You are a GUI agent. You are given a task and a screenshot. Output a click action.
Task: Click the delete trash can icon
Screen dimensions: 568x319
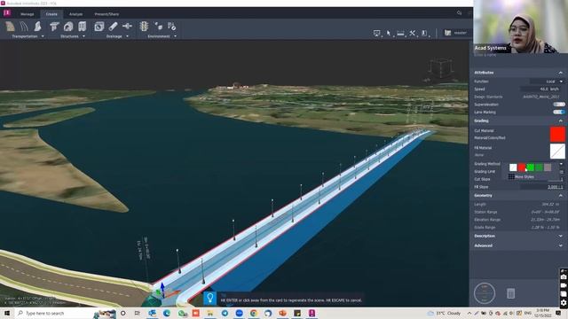(x=511, y=293)
